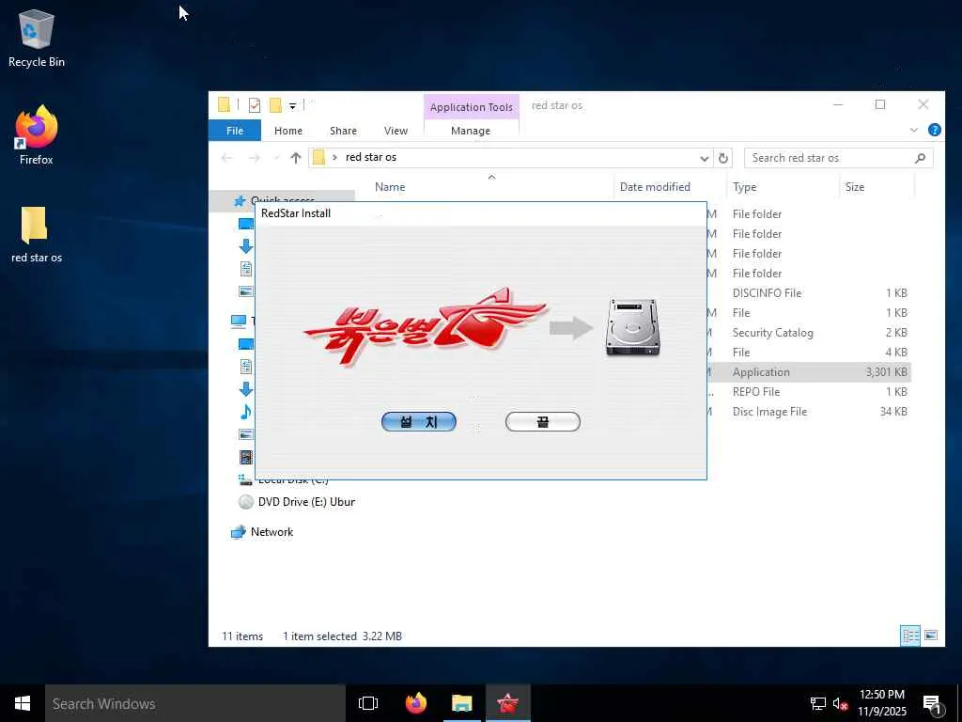Open Task View on the taskbar
This screenshot has height=722, width=962.
tap(368, 703)
